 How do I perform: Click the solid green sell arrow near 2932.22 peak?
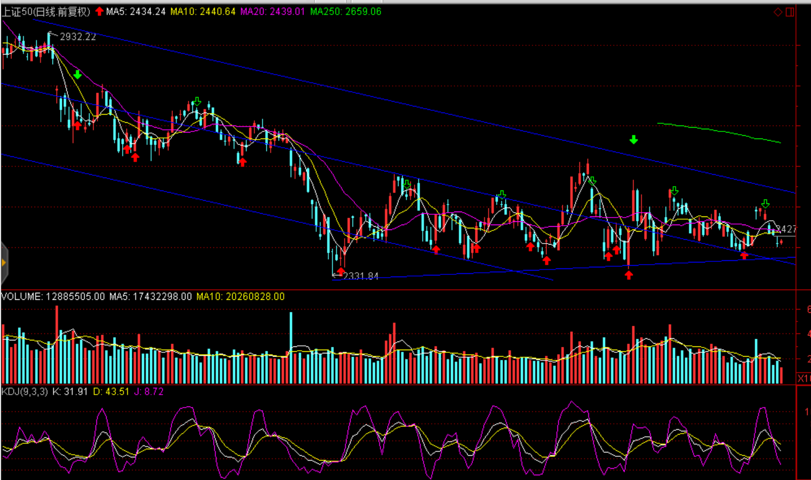pos(78,75)
